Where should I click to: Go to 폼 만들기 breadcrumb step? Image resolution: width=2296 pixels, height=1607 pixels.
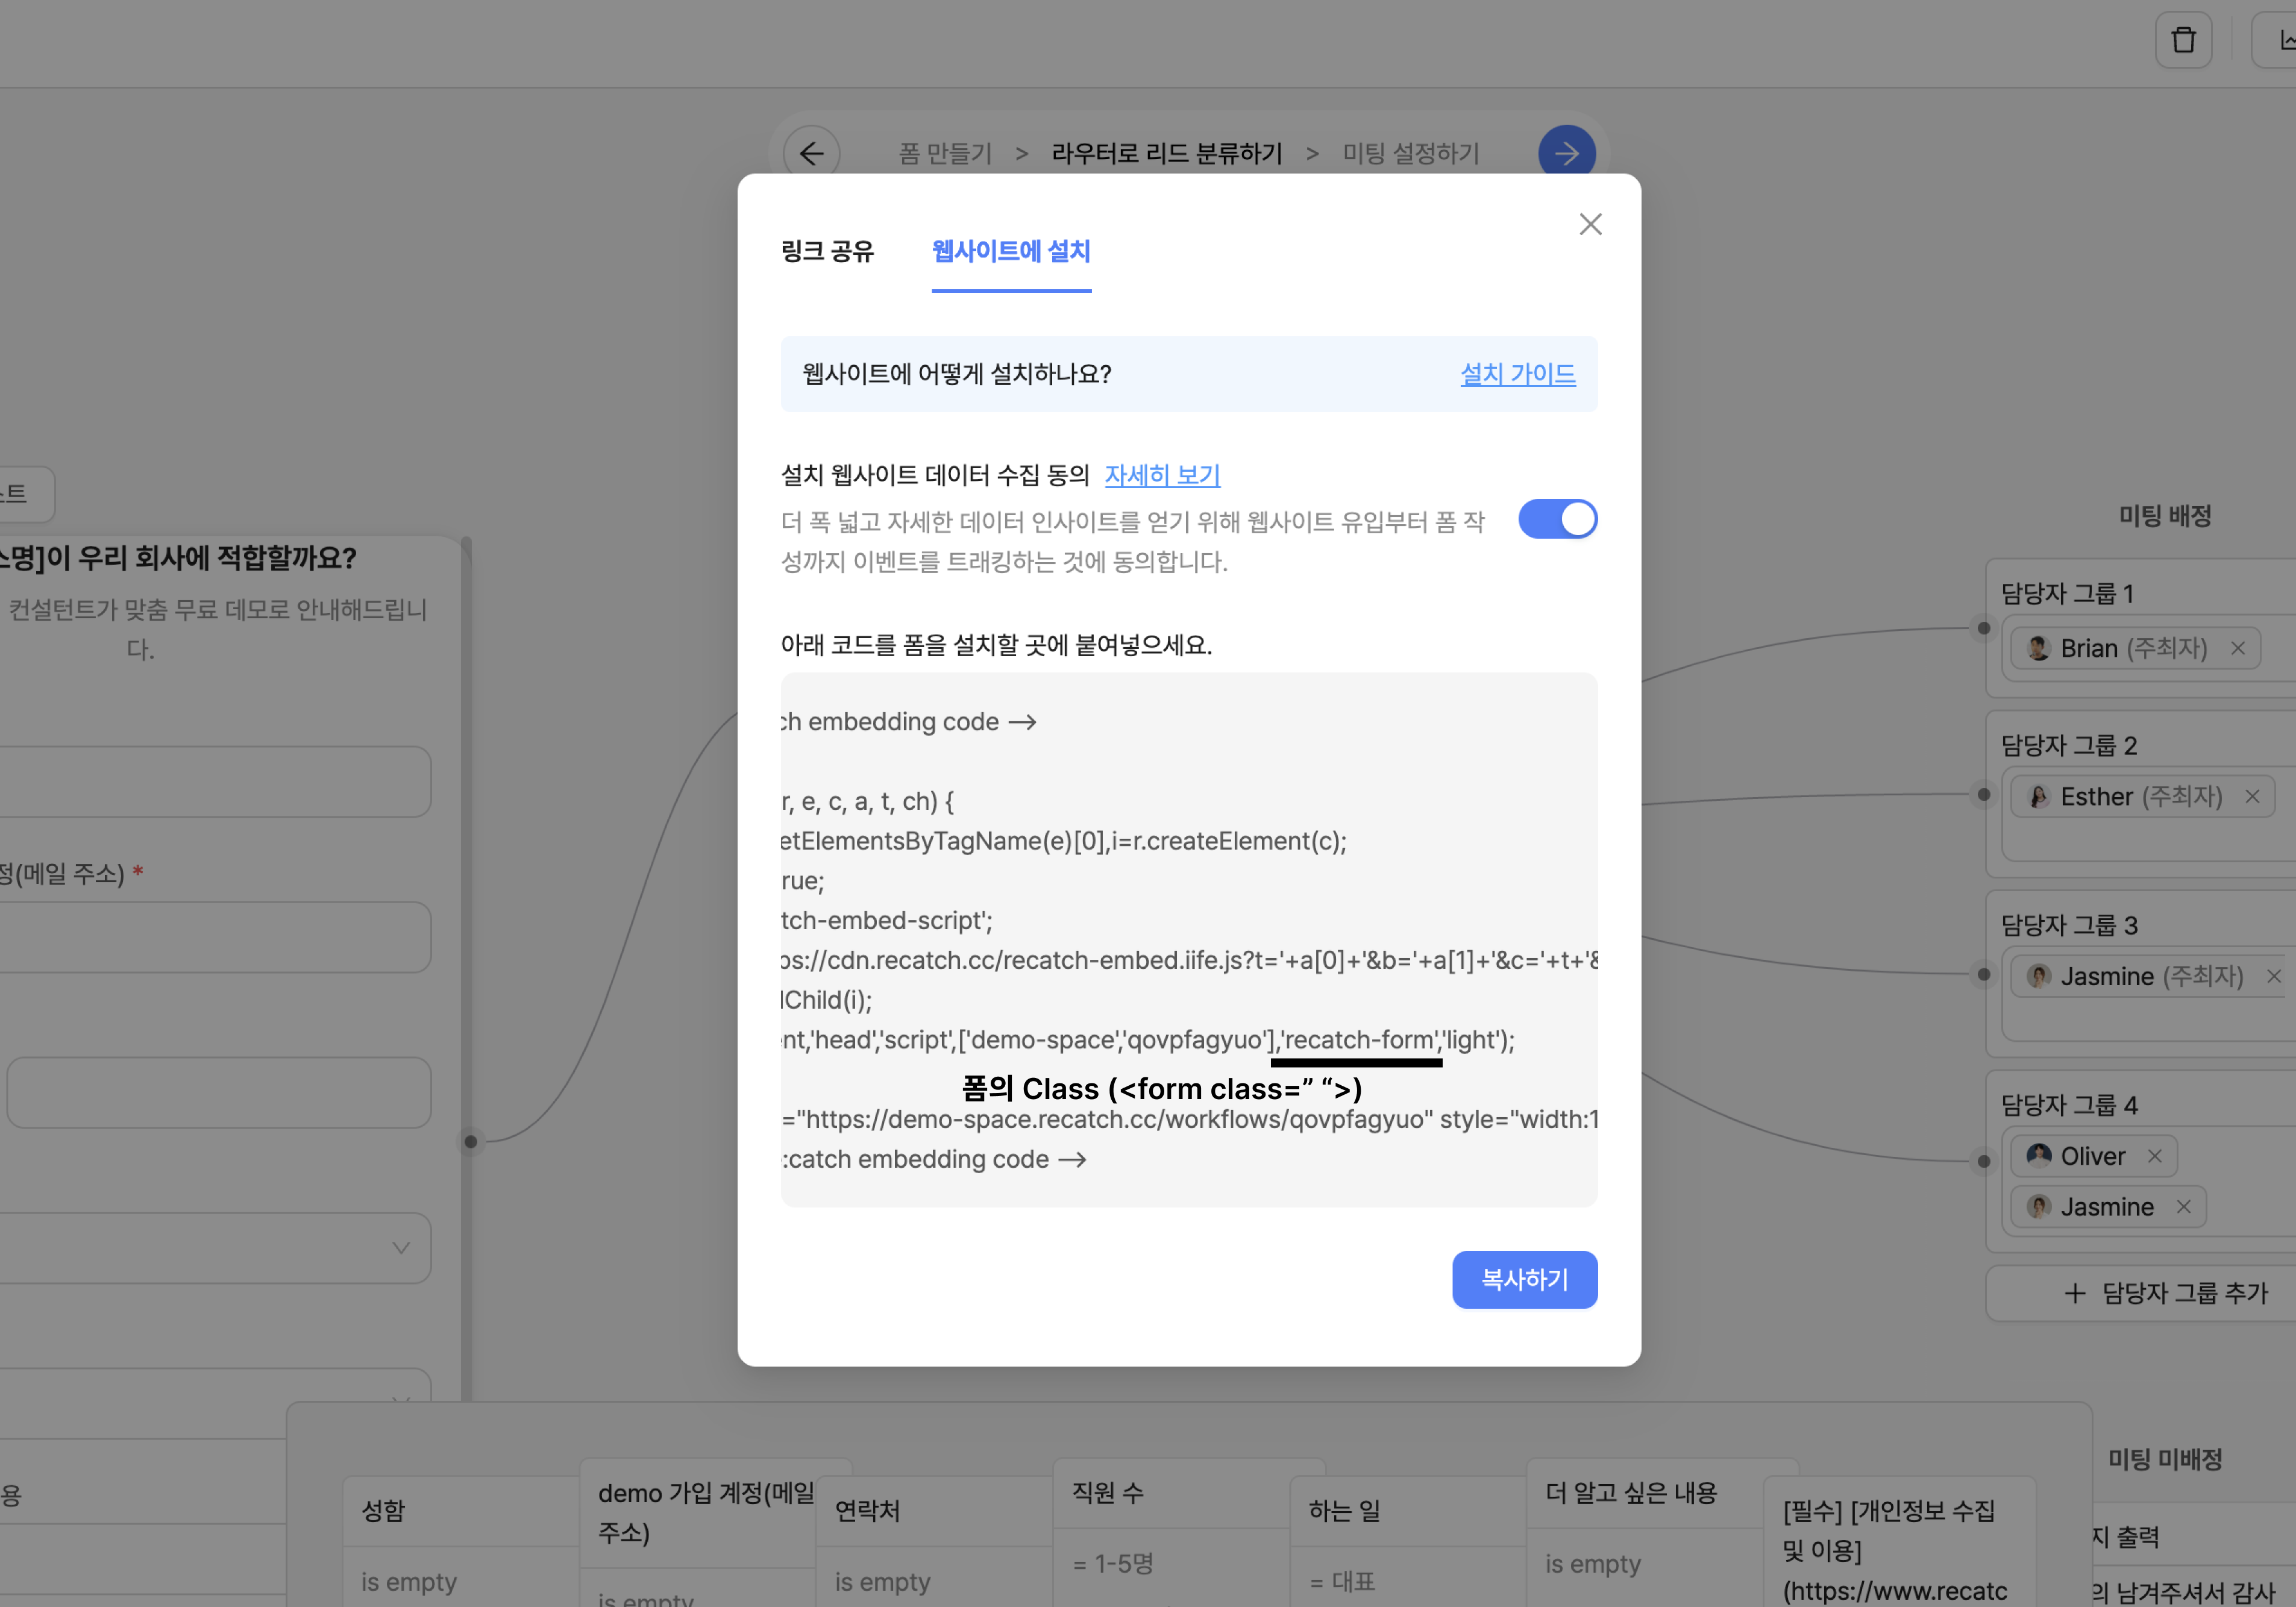[x=945, y=153]
